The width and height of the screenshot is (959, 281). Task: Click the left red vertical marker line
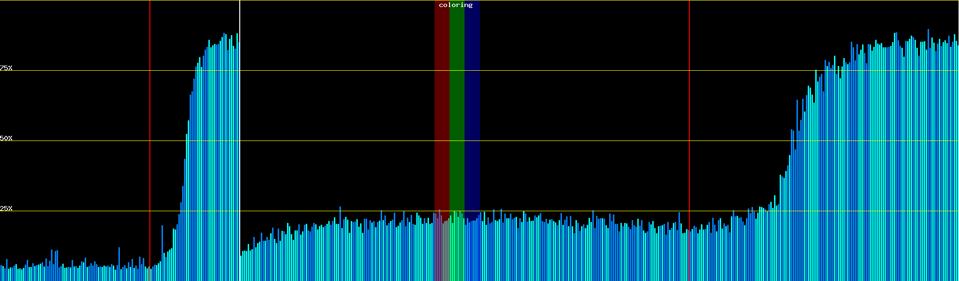pyautogui.click(x=150, y=140)
